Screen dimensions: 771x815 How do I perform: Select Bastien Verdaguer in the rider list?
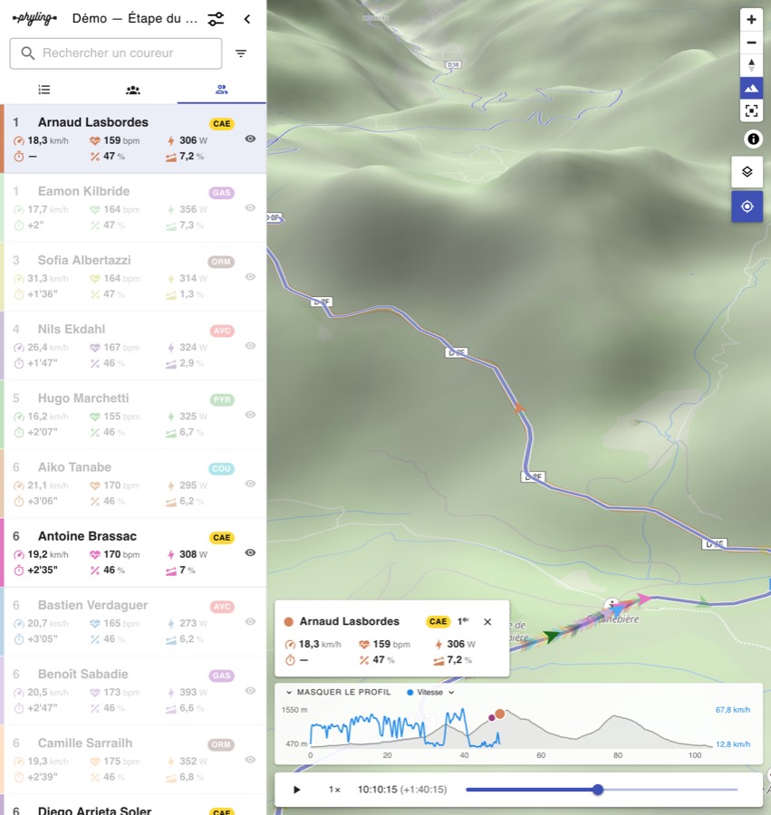pyautogui.click(x=133, y=621)
